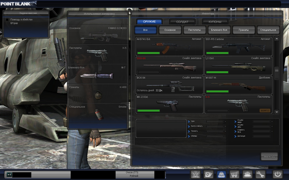Image resolution: width=289 pixels, height=180 pixels.
Task: Filter inventory by Гранаты
Action: (243, 31)
